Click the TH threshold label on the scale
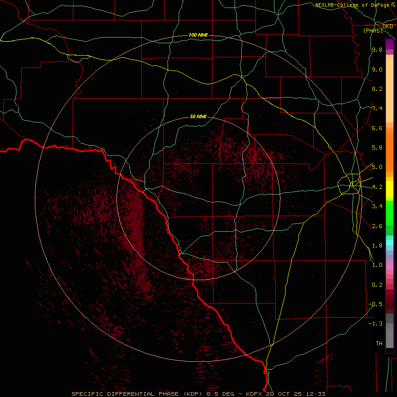397x397 pixels. (379, 344)
